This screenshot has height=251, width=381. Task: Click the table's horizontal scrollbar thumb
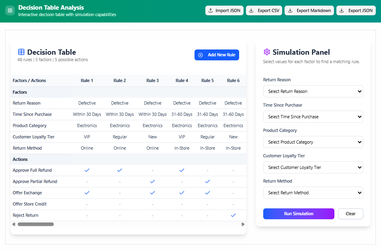point(35,224)
